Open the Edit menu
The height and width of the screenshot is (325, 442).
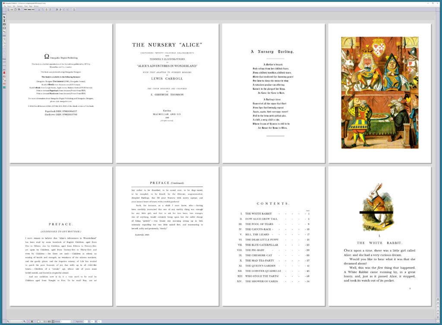click(14, 6)
